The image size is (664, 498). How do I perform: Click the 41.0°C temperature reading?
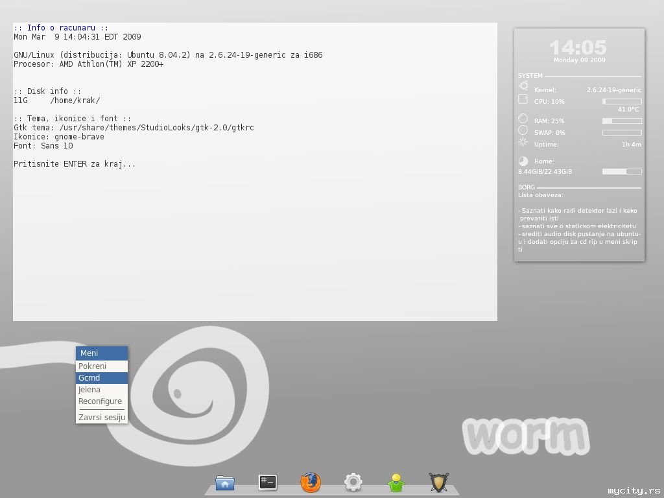tap(628, 109)
